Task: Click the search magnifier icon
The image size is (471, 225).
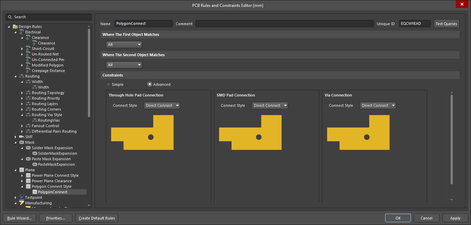Action: [x=10, y=17]
